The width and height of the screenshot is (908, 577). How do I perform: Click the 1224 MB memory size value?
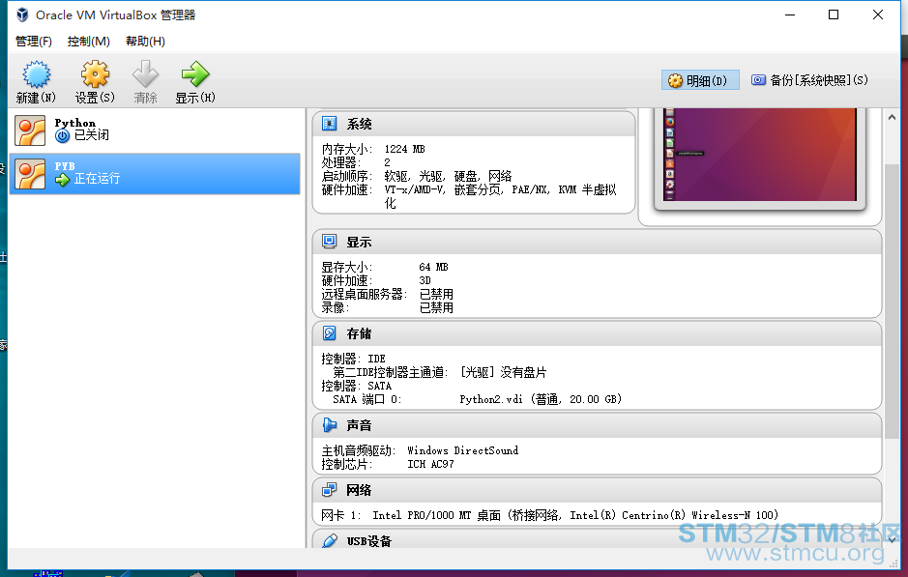405,149
